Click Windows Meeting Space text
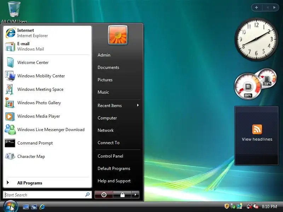283x212 pixels. 40,89
